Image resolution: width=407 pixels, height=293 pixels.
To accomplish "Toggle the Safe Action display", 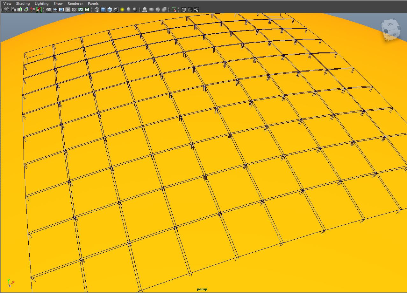I will point(81,10).
